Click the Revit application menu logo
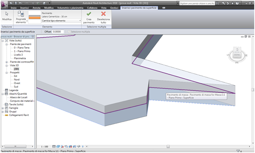 click(4, 4)
